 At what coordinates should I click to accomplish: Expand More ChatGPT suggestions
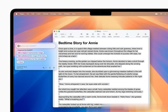pyautogui.click(x=20, y=62)
